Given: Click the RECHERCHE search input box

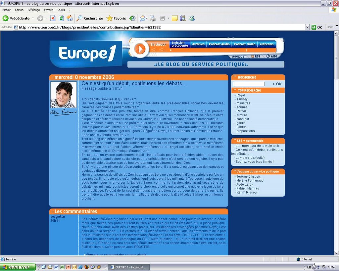Looking at the screenshot, I should point(249,84).
